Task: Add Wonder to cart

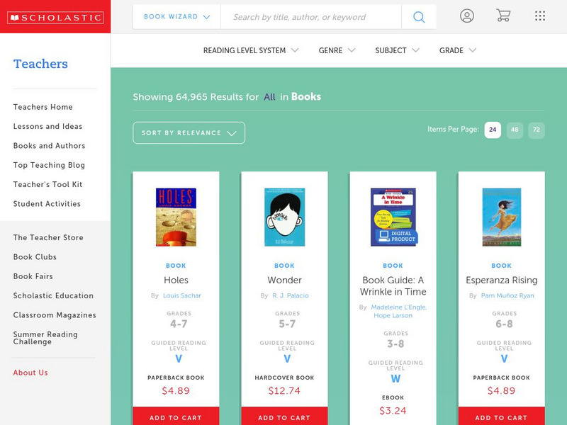Action: click(285, 416)
